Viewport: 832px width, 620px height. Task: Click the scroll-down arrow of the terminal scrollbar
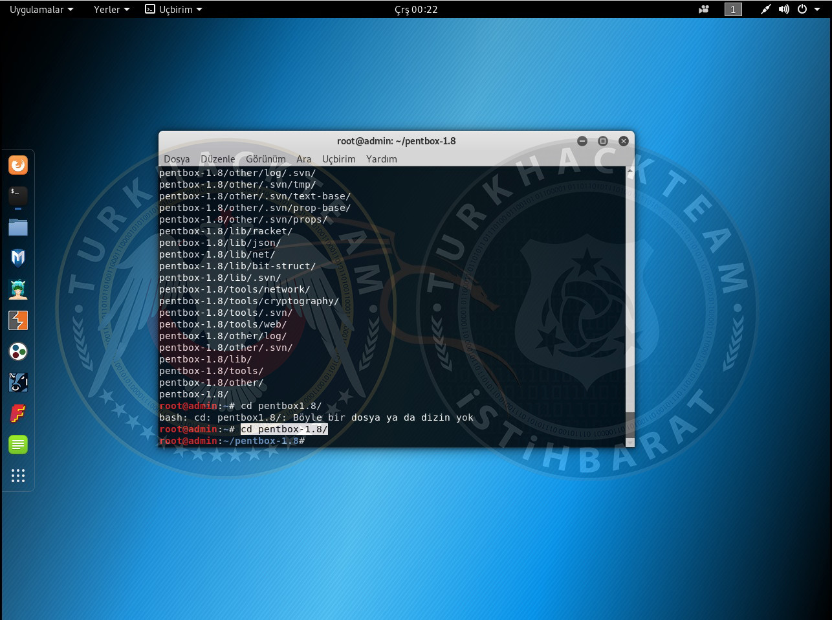[x=630, y=442]
